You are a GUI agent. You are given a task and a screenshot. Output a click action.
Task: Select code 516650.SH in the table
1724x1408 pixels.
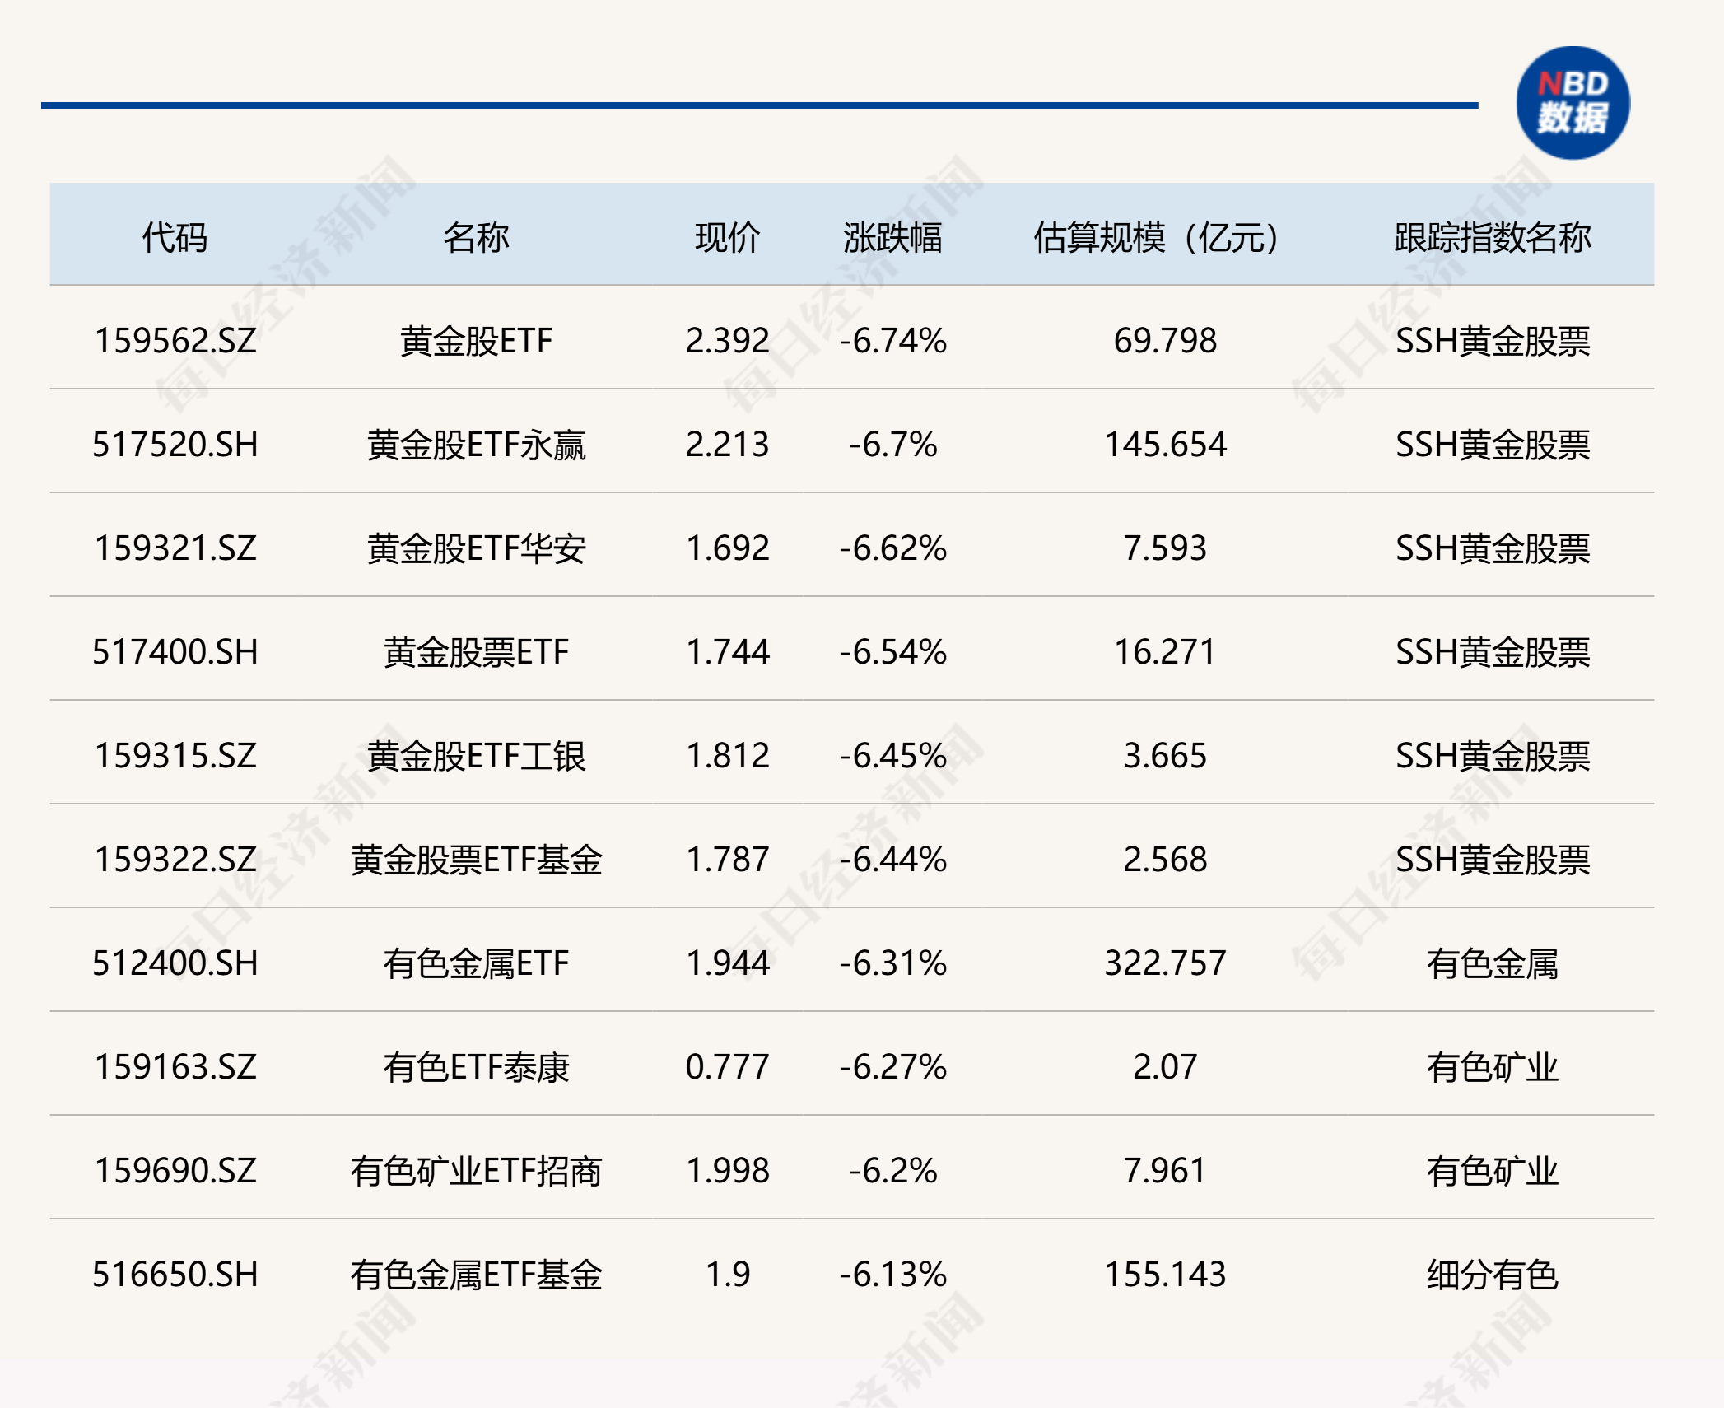coord(175,1275)
